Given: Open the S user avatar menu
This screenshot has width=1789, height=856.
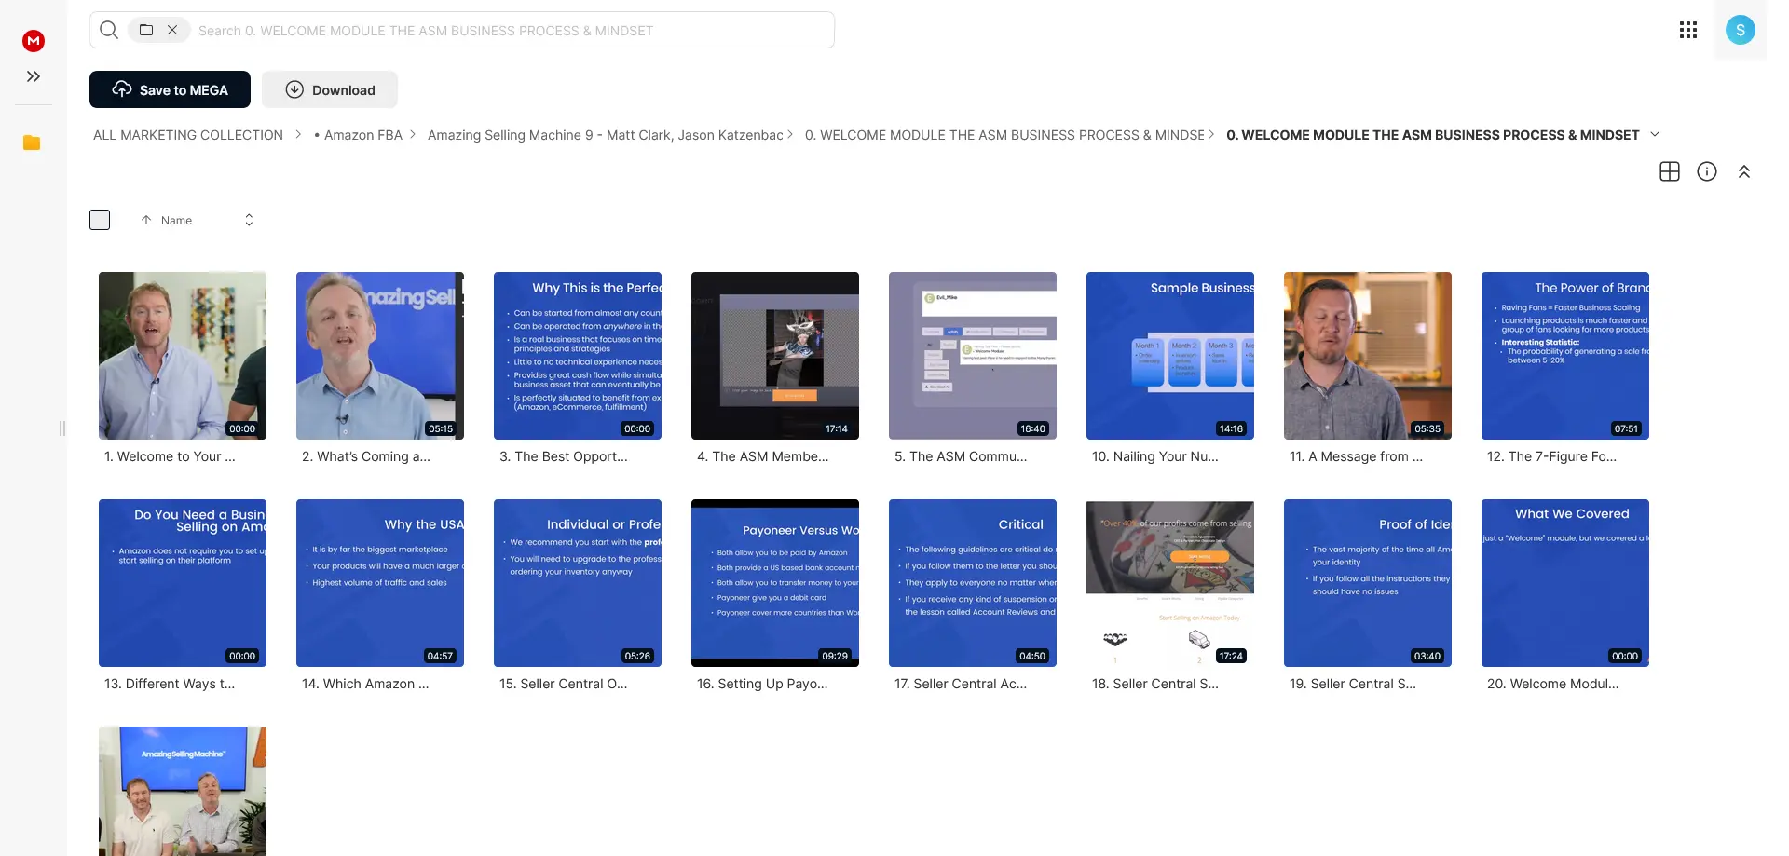Looking at the screenshot, I should coord(1741,30).
